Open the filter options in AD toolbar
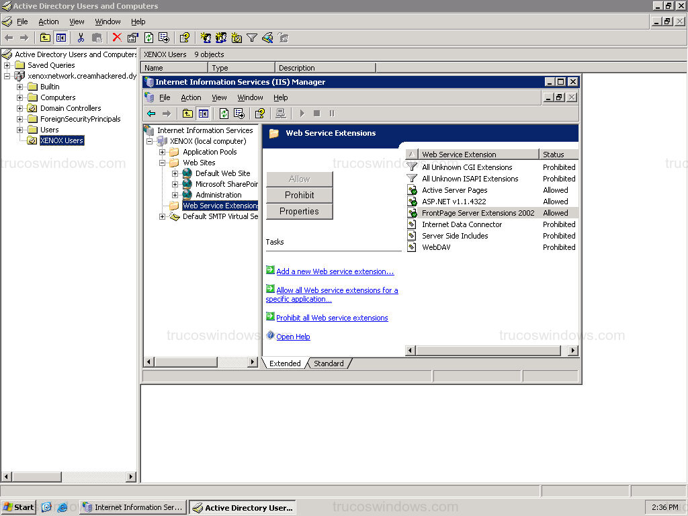 pyautogui.click(x=252, y=38)
